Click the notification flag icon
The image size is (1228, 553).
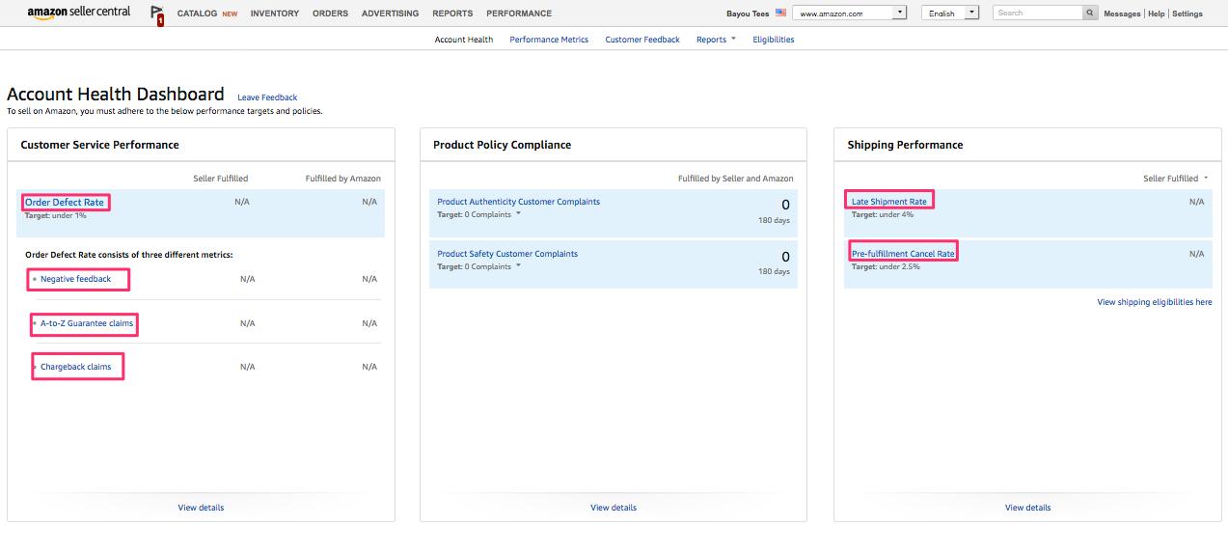157,14
